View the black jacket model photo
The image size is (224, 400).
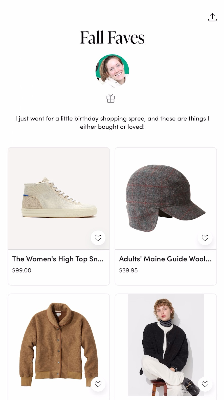(x=166, y=342)
